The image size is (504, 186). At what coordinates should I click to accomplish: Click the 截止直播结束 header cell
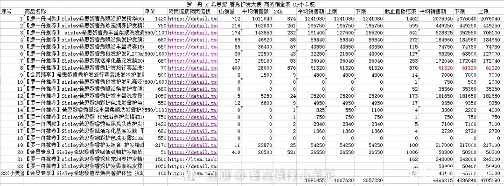coord(401,12)
